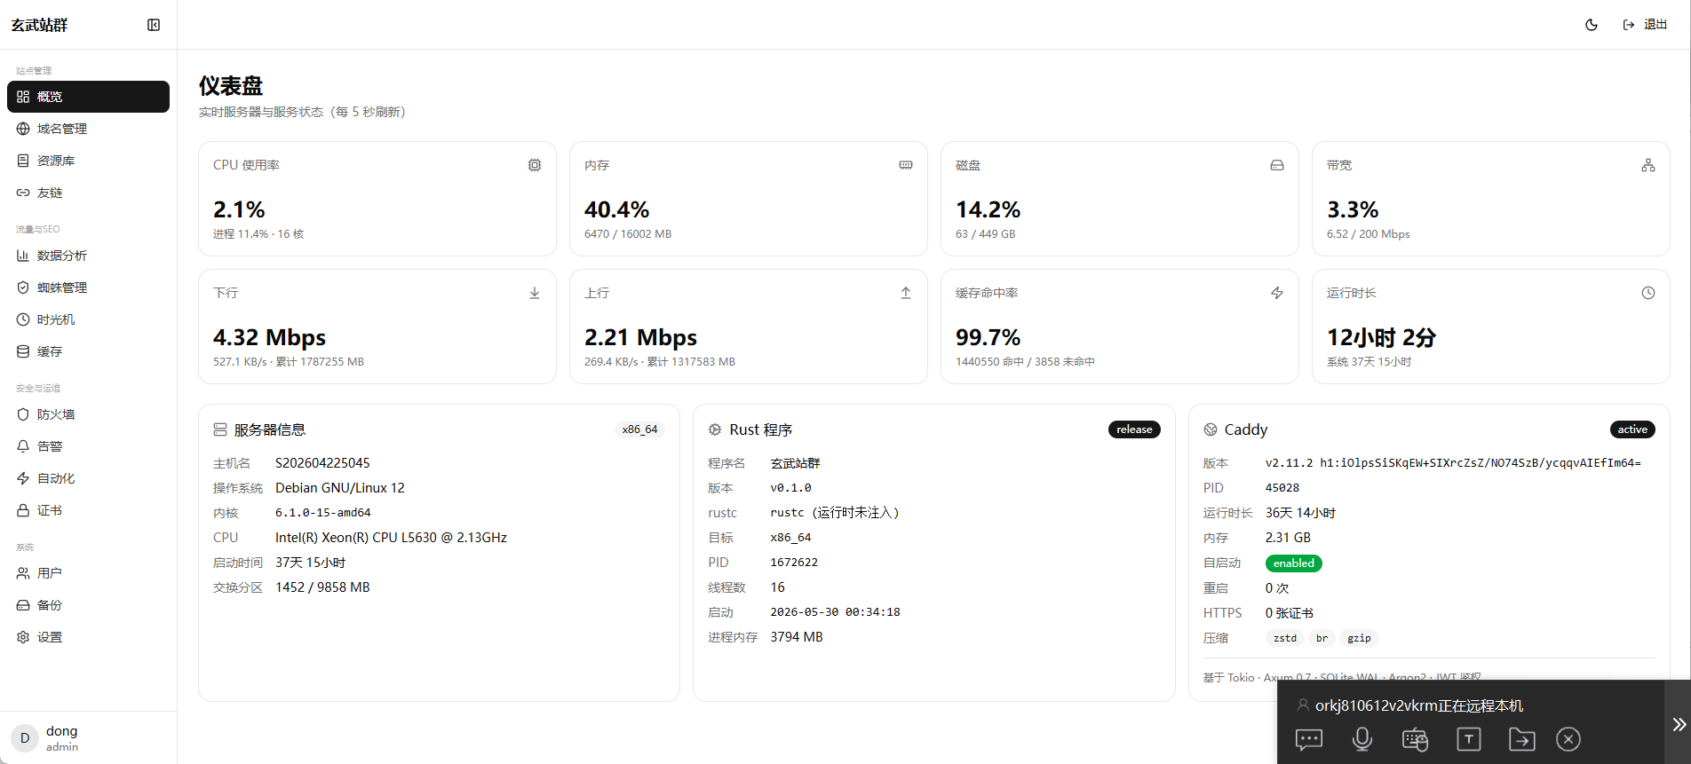Click the microphone icon in remote bar

1362,739
